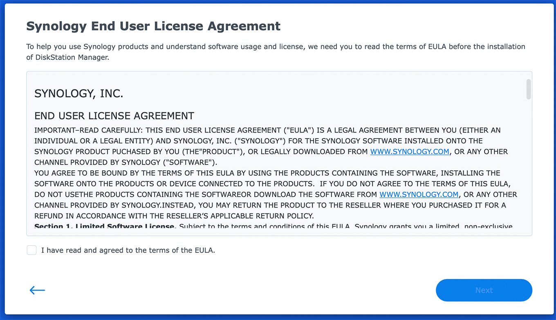
Task: Click the 'I have read and agreed' label
Action: (x=128, y=250)
